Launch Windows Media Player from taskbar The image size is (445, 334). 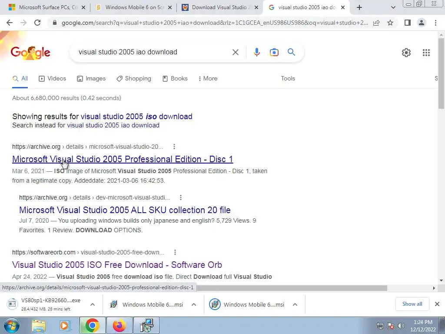tap(64, 325)
